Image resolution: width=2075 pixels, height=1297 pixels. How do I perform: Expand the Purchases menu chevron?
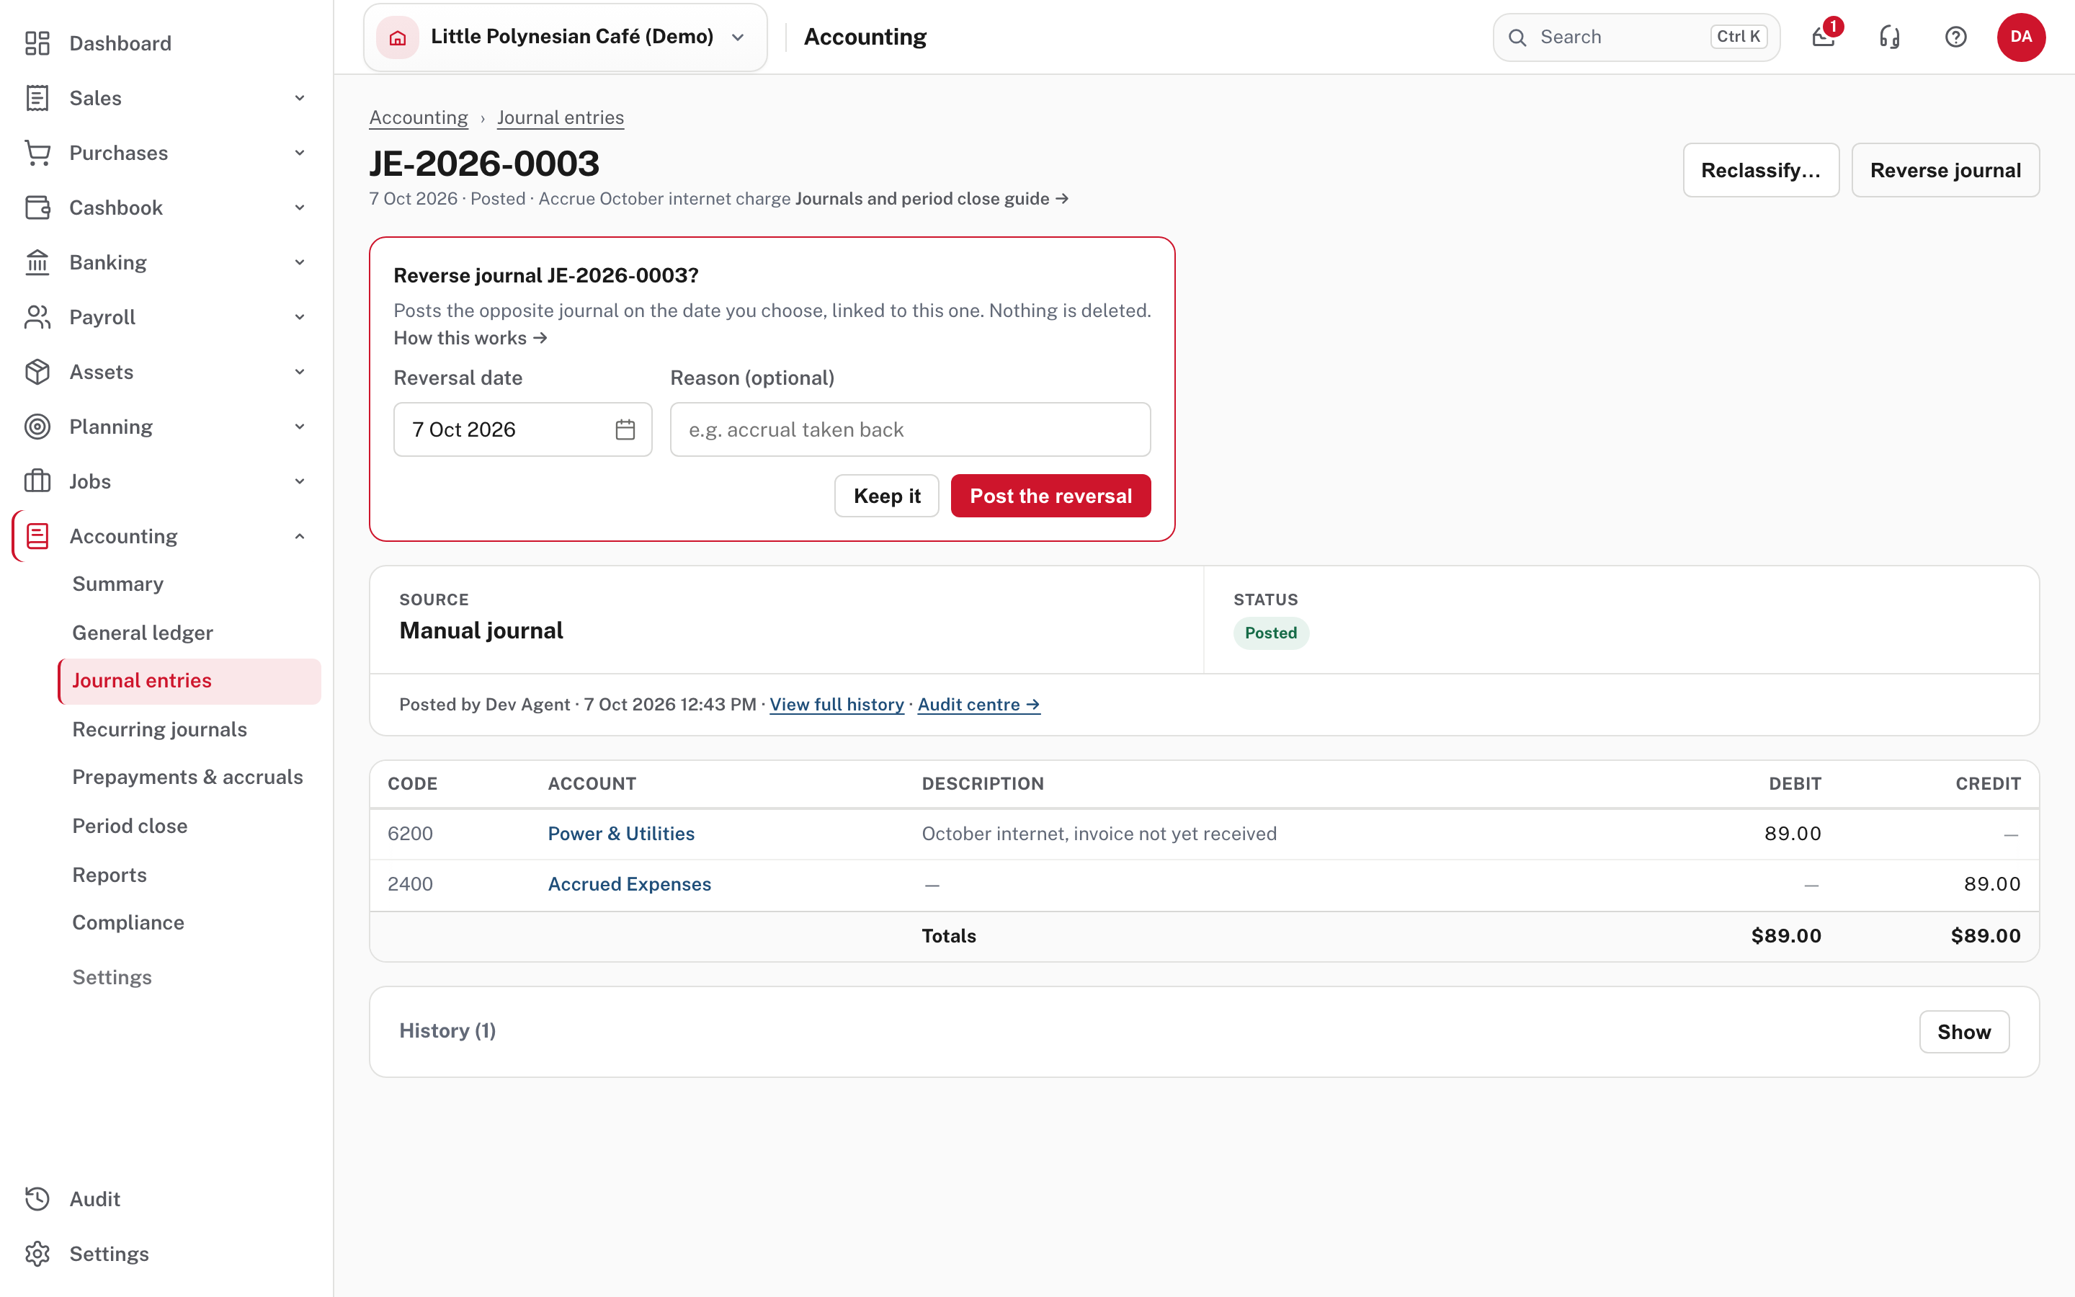[299, 153]
